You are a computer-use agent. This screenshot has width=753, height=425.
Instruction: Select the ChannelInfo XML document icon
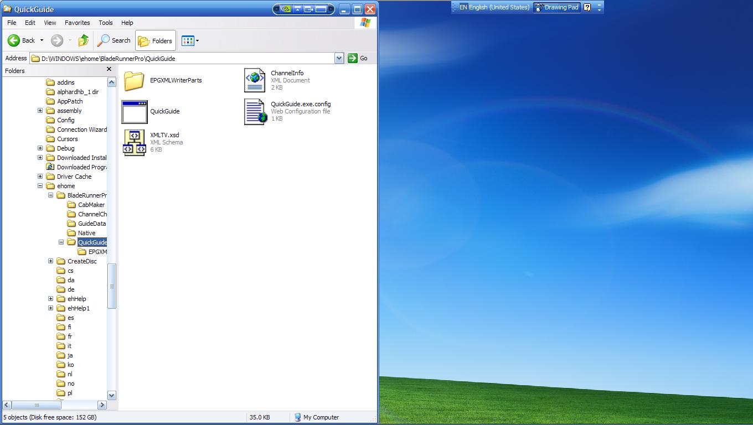(255, 80)
